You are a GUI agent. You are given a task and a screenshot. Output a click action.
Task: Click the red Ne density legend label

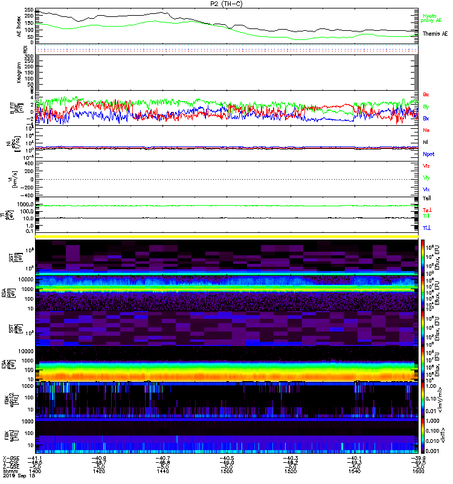pyautogui.click(x=426, y=130)
